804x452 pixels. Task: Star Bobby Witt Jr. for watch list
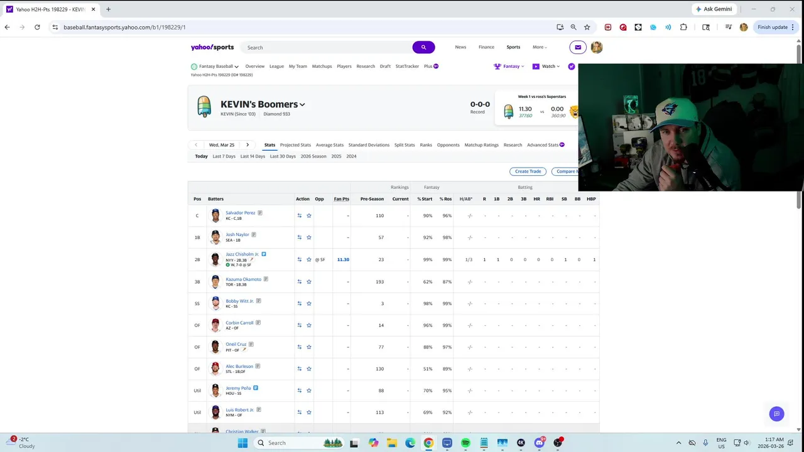309,303
